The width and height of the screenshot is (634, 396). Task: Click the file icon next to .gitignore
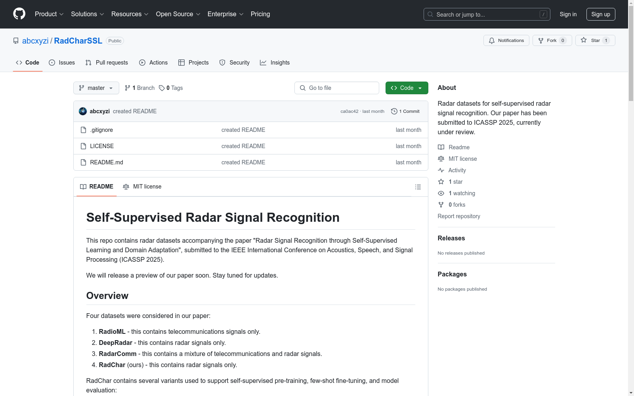point(83,130)
